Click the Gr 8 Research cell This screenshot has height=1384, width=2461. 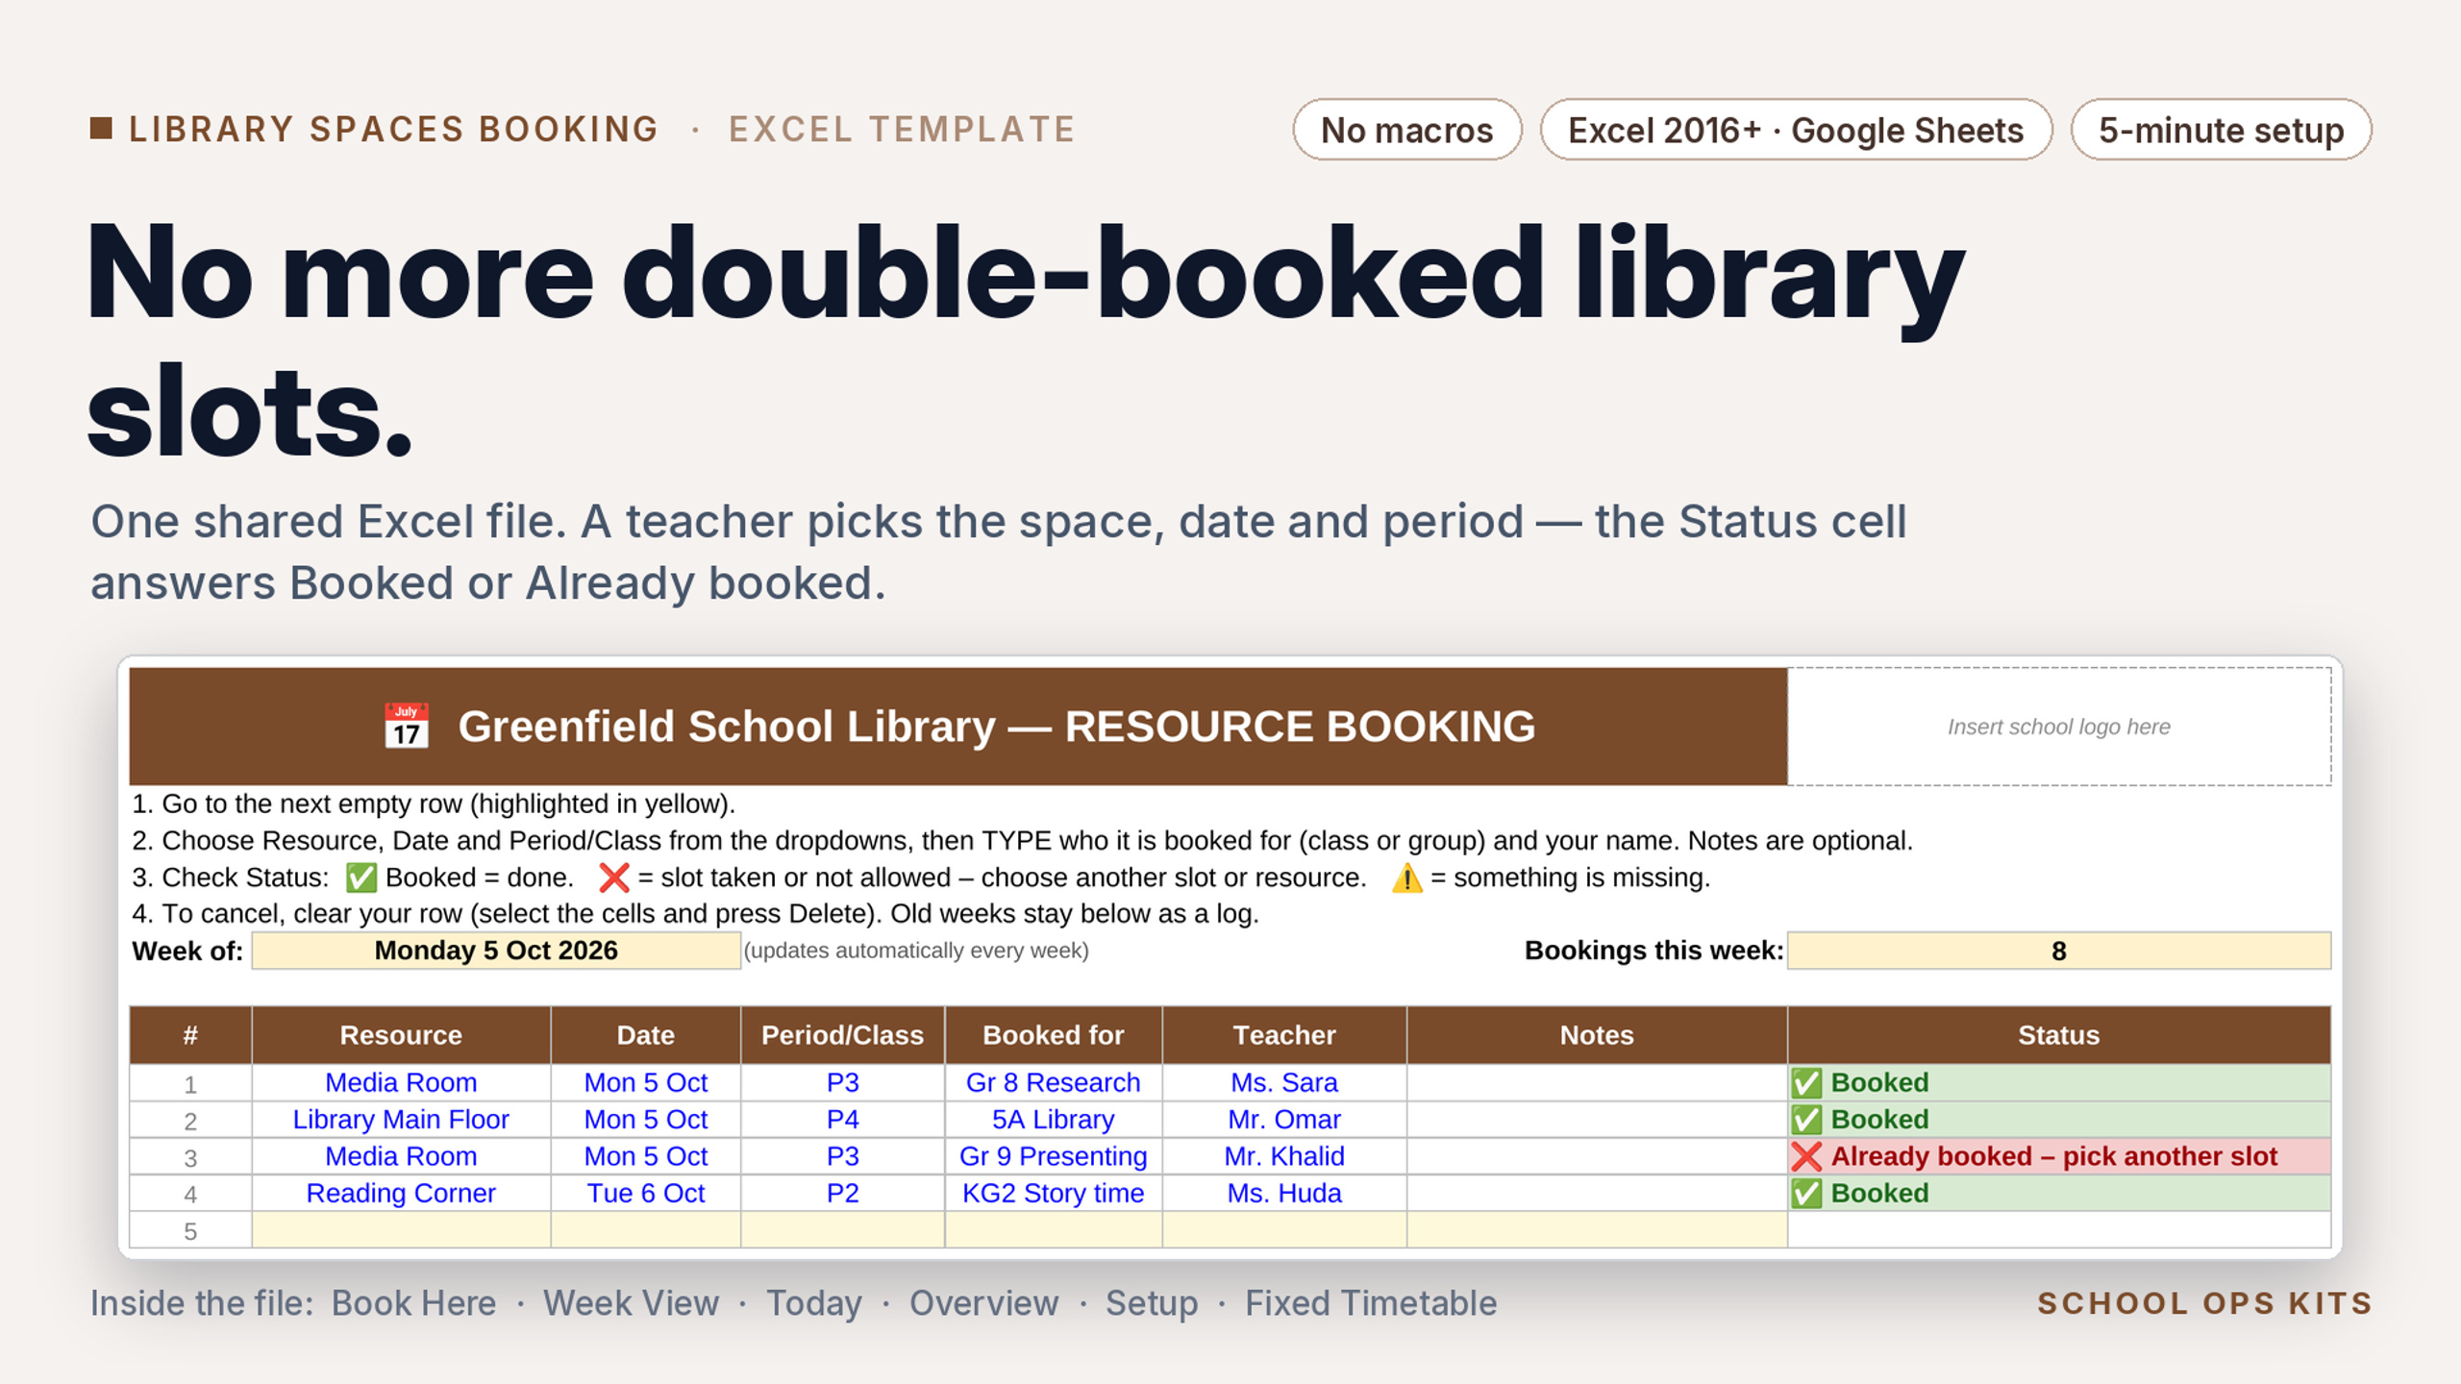1054,1083
